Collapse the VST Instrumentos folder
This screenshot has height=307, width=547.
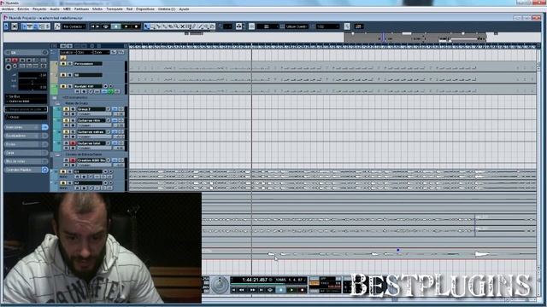tap(55, 98)
